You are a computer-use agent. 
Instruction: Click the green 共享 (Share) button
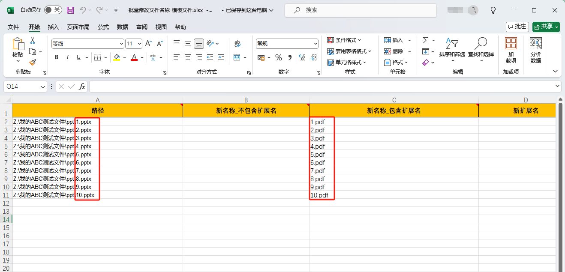[x=545, y=27]
